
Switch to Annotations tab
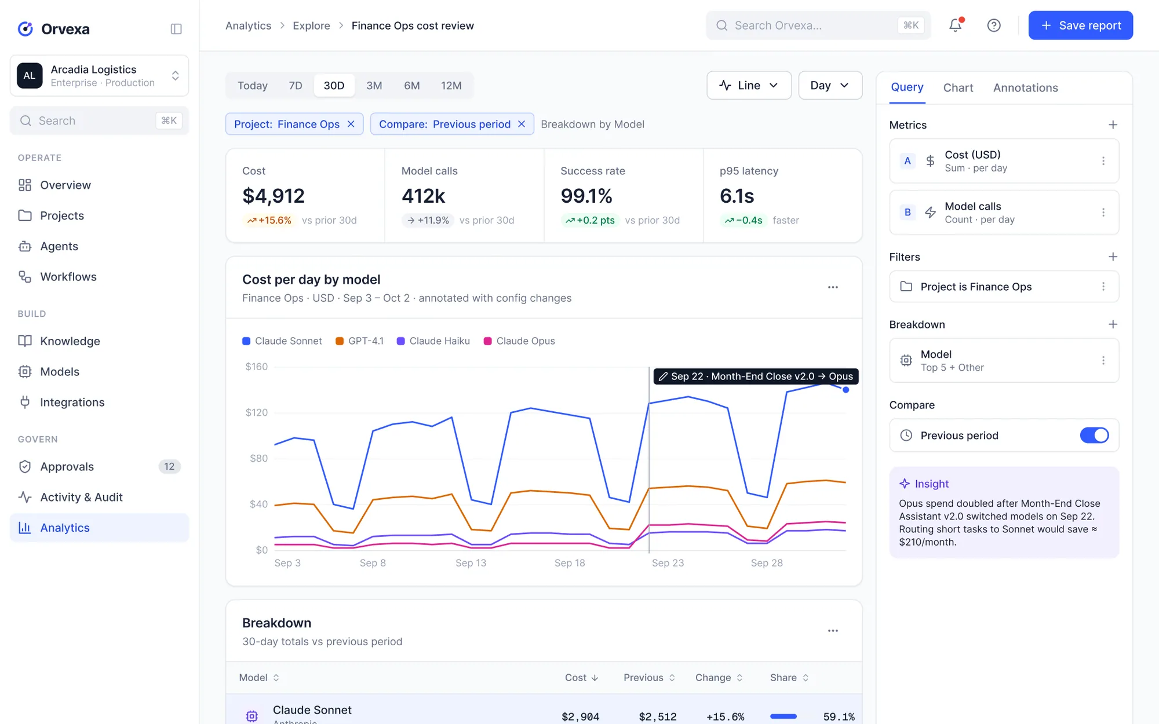[1025, 88]
